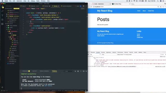Open the Source Control view

click(2, 15)
